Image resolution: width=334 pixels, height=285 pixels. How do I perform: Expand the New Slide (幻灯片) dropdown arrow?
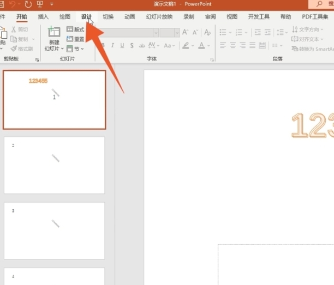62,48
